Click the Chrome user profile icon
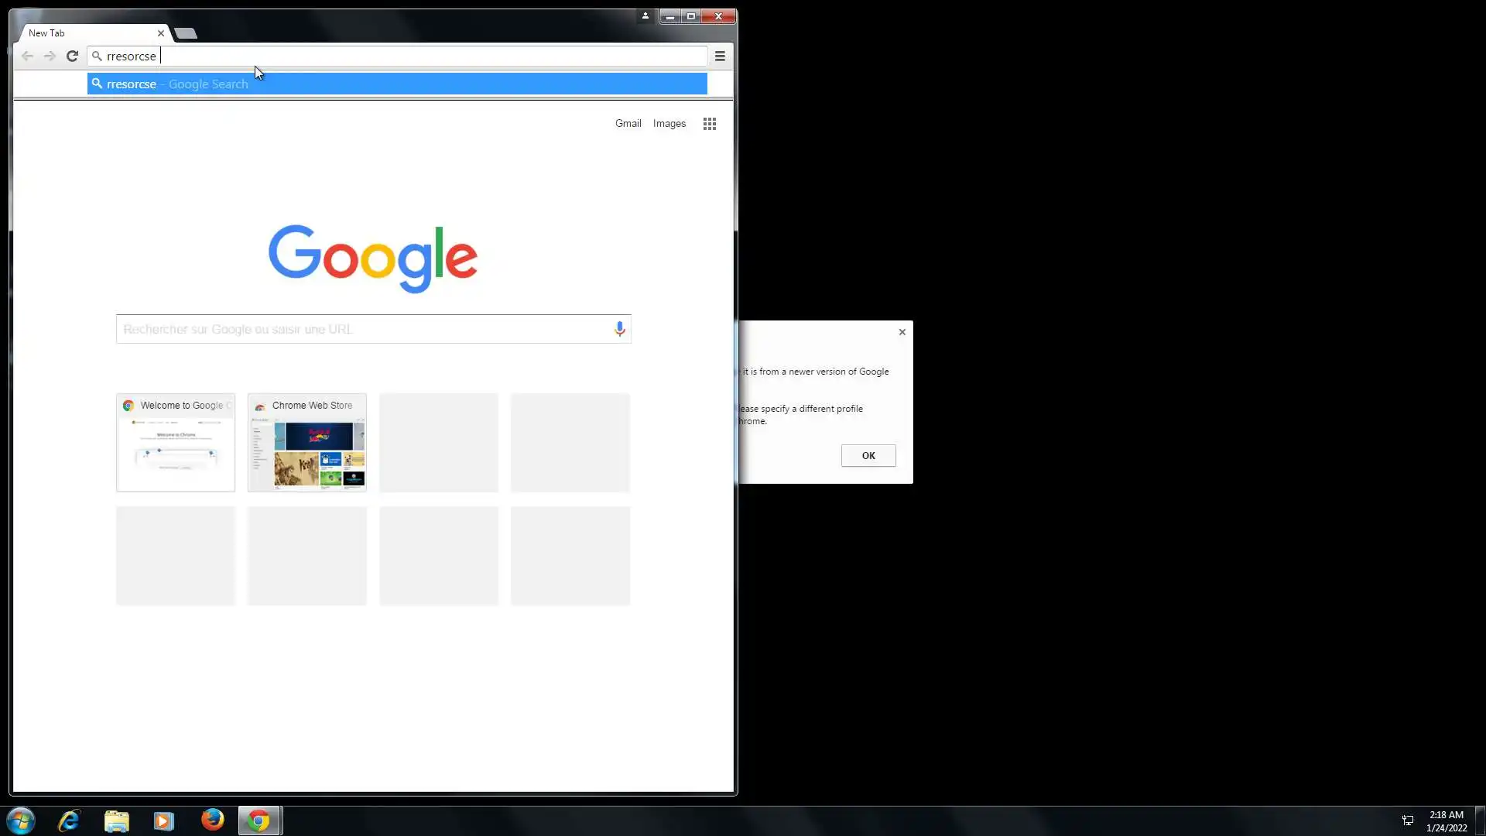This screenshot has width=1486, height=836. (x=645, y=16)
